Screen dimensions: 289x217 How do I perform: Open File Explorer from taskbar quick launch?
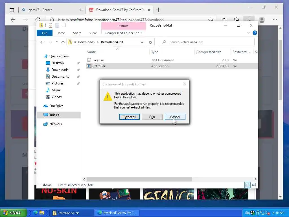[x=42, y=212]
